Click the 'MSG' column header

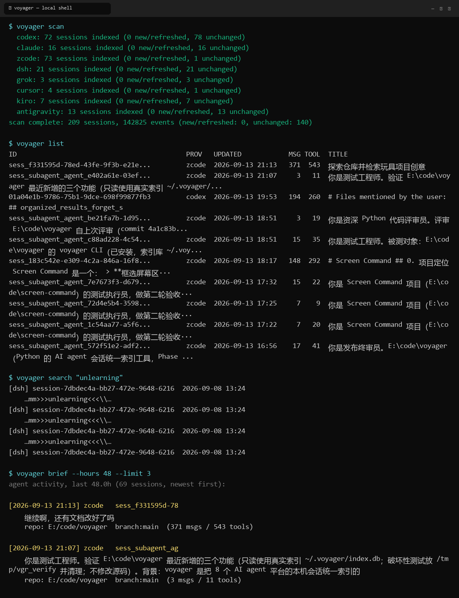pos(294,154)
